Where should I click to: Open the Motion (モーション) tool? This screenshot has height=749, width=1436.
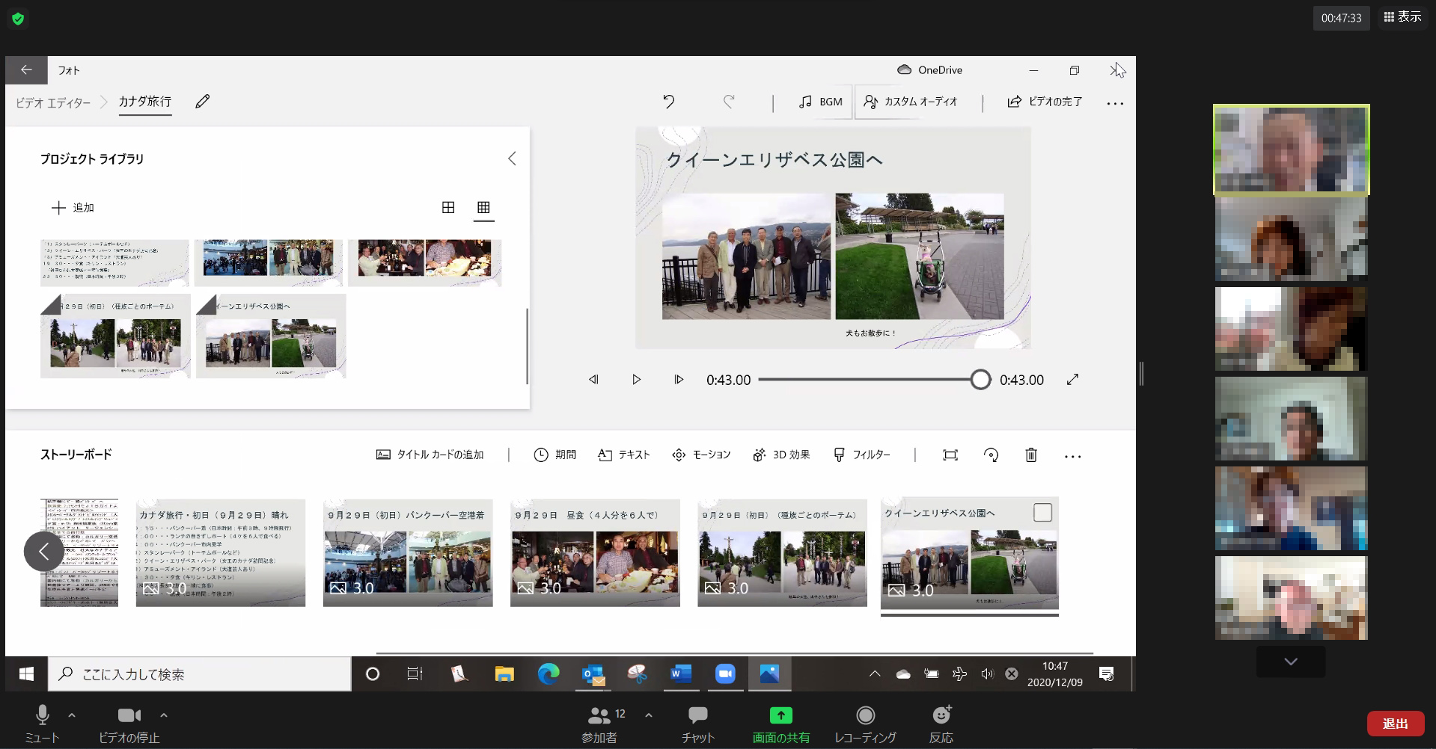(x=701, y=454)
